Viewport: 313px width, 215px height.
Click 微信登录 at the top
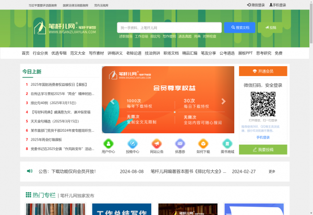256,5
